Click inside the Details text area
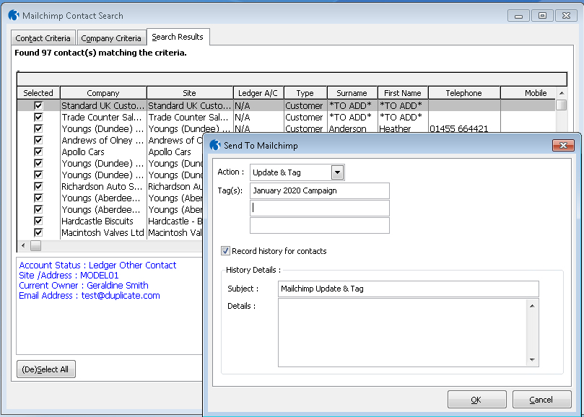584x417 pixels. point(402,333)
